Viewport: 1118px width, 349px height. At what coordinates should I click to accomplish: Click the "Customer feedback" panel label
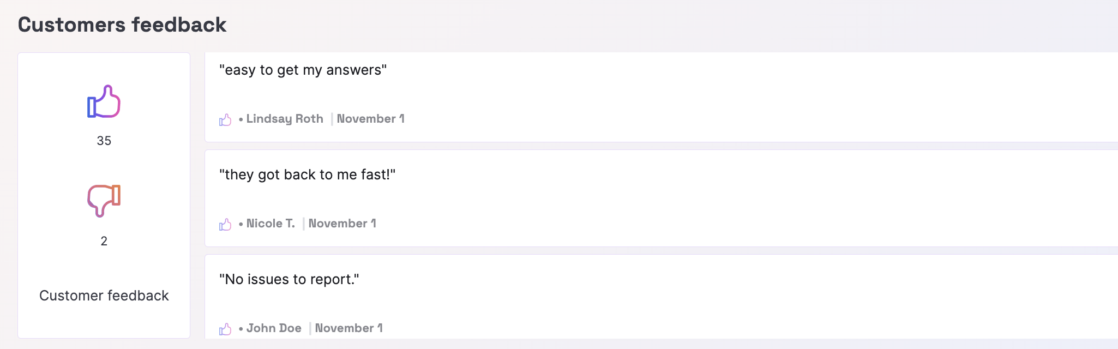(104, 296)
